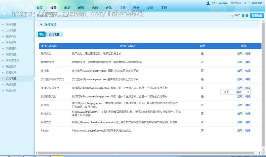Open 消息模板 in the sidebar
This screenshot has width=266, height=157.
tap(11, 49)
